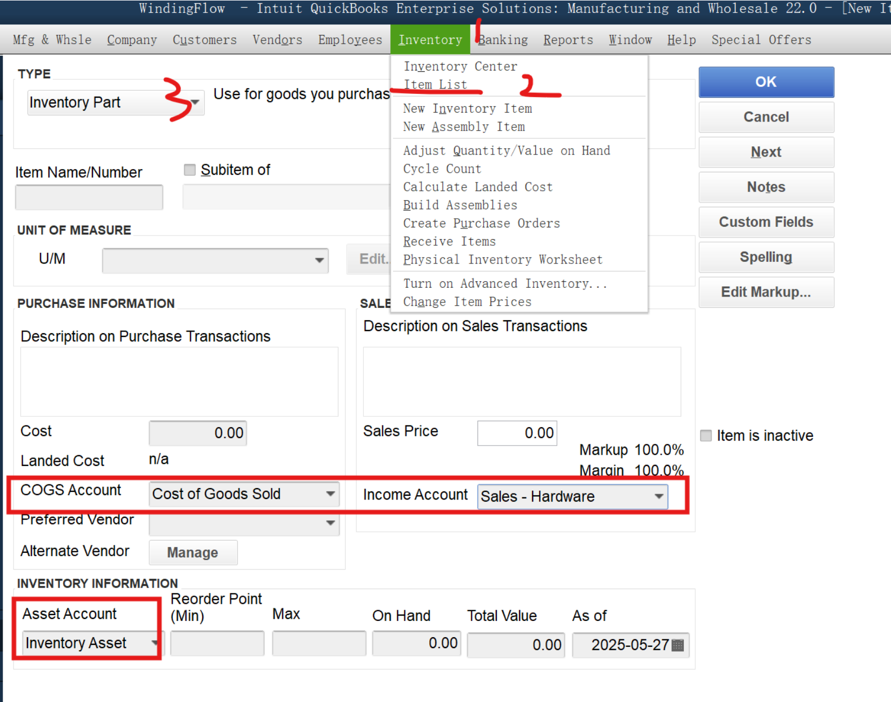The image size is (891, 702).
Task: Choose Calculate Landed Cost
Action: [x=478, y=187]
